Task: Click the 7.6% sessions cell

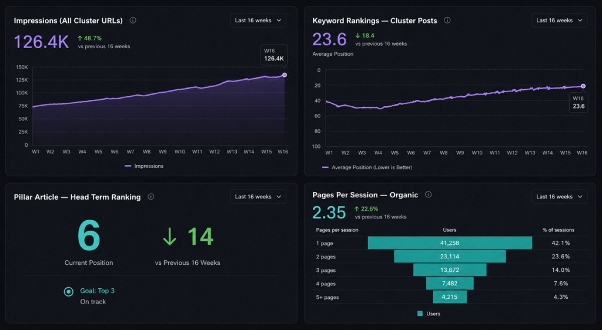Action: 560,283
